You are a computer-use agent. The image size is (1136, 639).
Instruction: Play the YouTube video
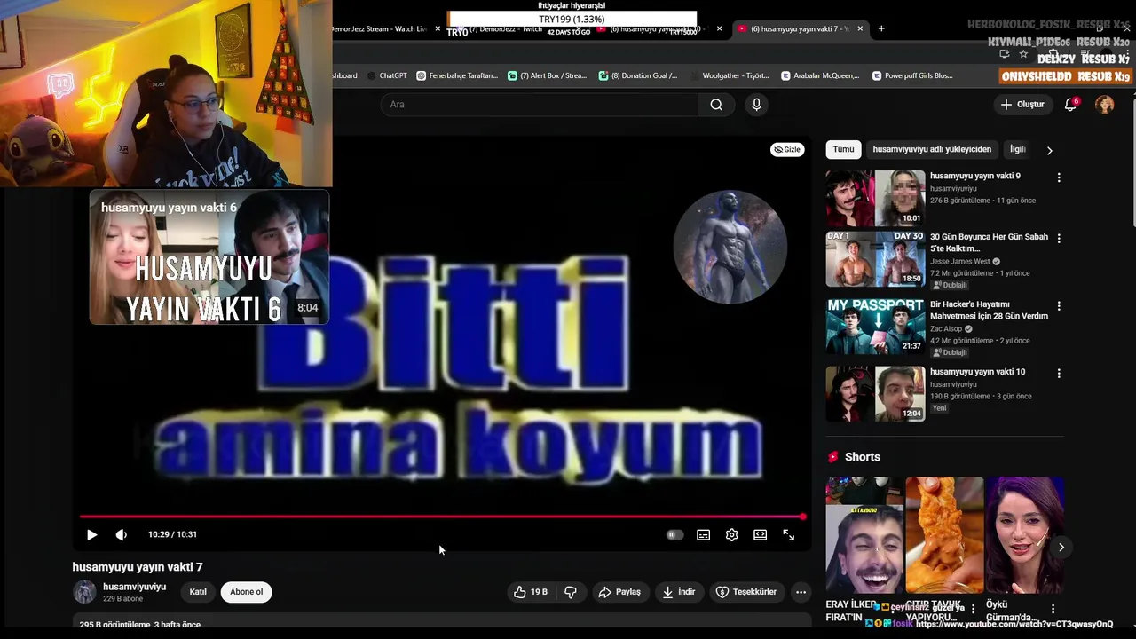point(91,534)
